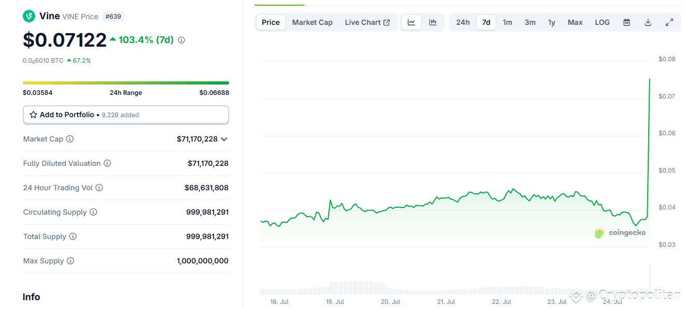Toggle LOG scale on the chart
This screenshot has width=685, height=309.
pyautogui.click(x=602, y=22)
